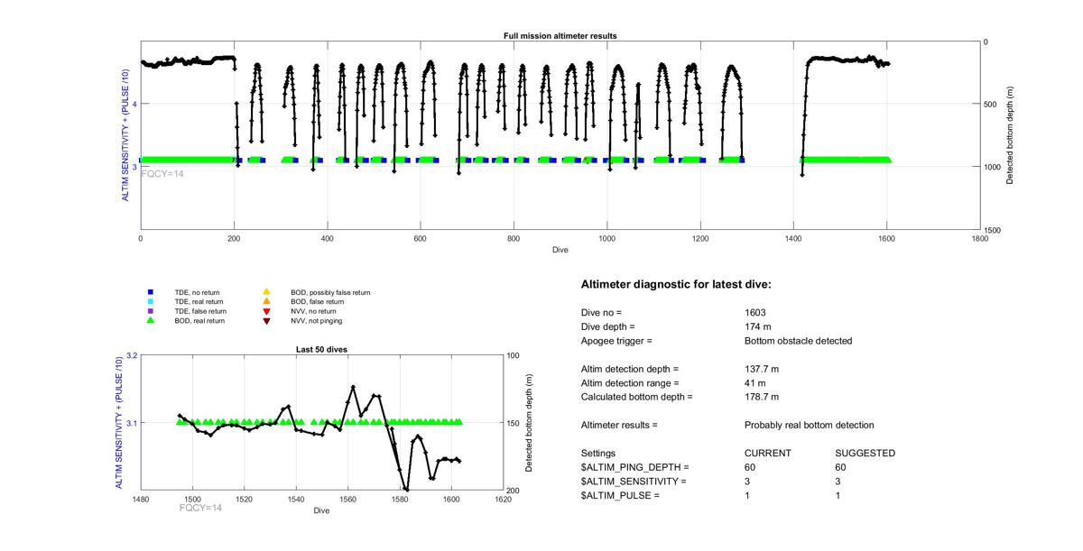Click the 'FQCY=14' annotation in the full mission plot
Screen dimensions: 1083x551
click(x=162, y=173)
